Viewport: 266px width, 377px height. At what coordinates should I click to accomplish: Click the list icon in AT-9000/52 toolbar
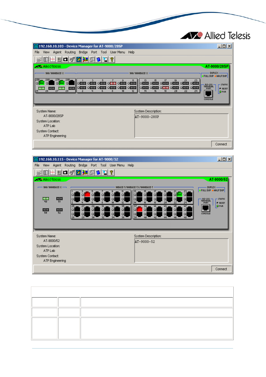coord(59,173)
